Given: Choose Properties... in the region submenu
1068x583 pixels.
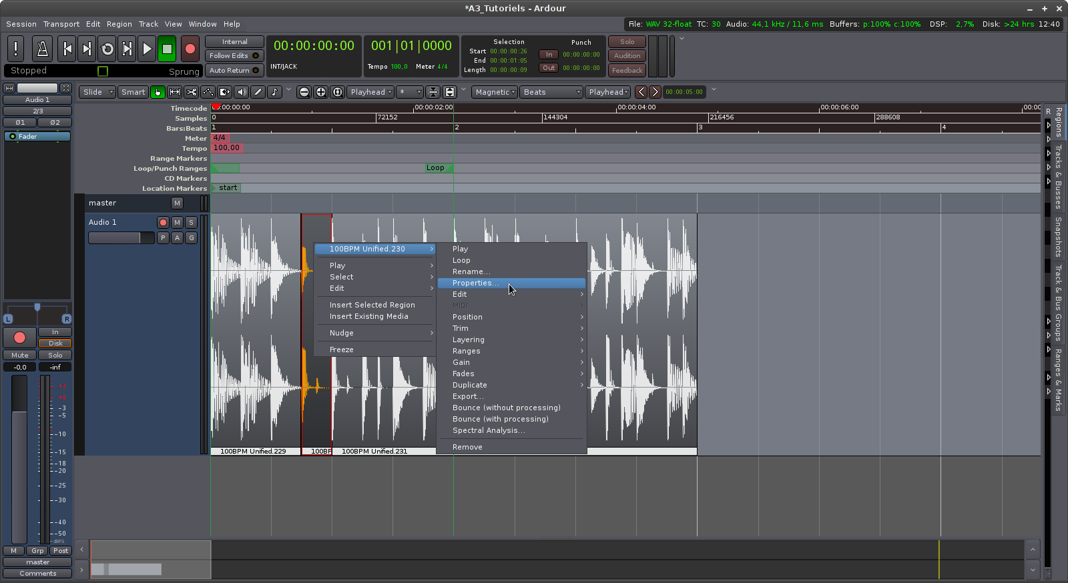Looking at the screenshot, I should [x=475, y=283].
